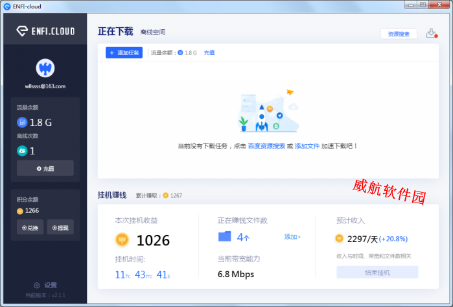Click the 6.8 Mbps bandwidth value

236,274
